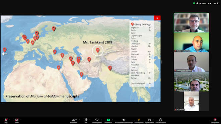
Task: Click the green Share screen icon
Action: (x=108, y=120)
